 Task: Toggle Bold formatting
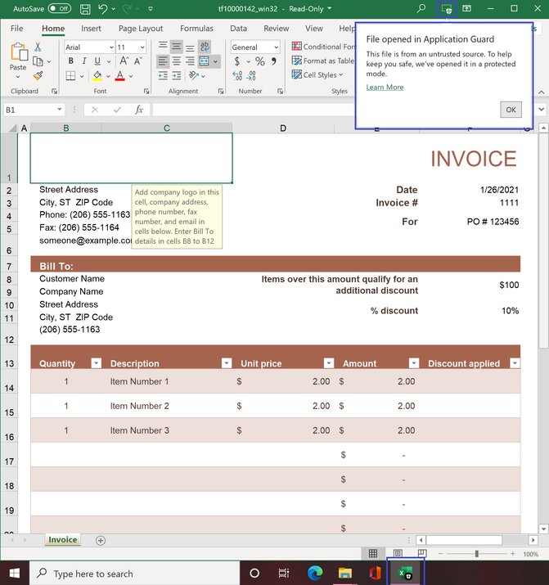71,61
